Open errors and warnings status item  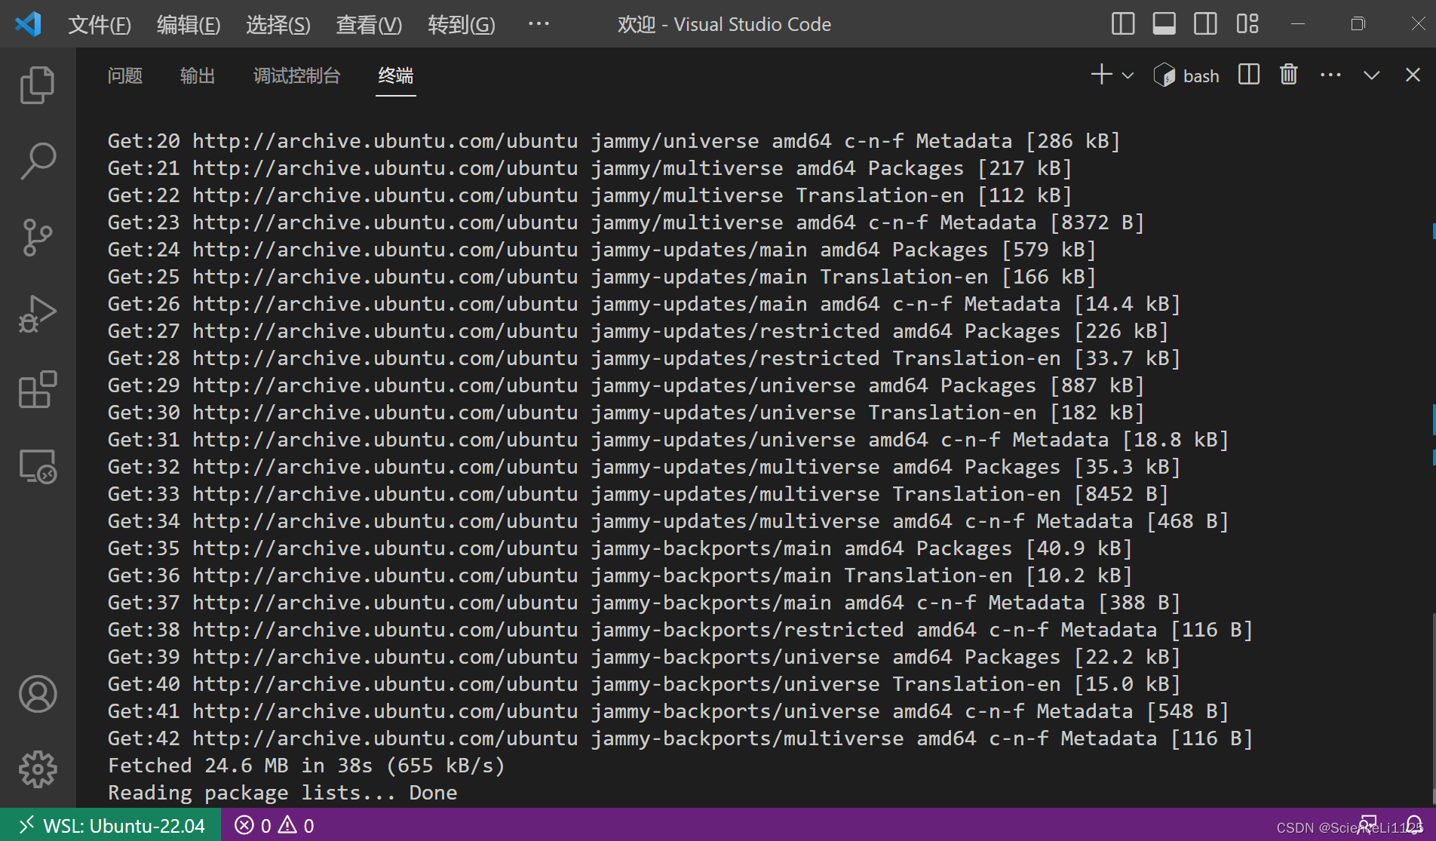tap(275, 826)
